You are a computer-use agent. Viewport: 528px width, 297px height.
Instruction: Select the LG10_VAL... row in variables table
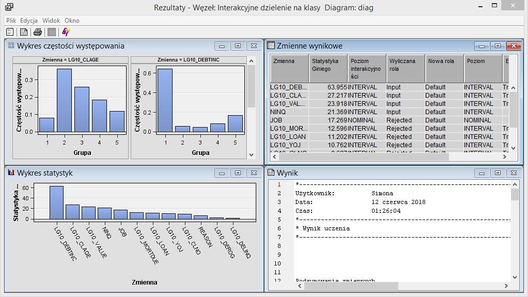click(x=390, y=104)
